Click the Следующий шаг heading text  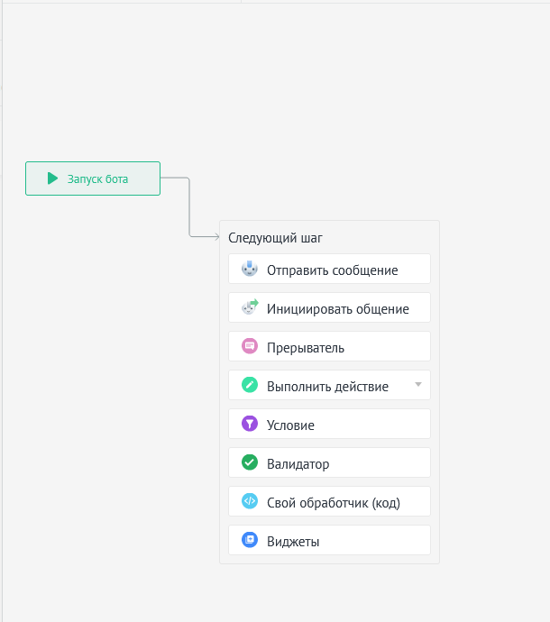click(275, 238)
